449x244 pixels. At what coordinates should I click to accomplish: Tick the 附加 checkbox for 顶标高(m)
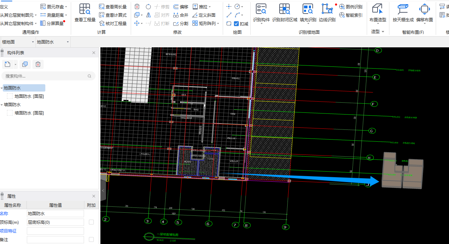[x=91, y=222]
